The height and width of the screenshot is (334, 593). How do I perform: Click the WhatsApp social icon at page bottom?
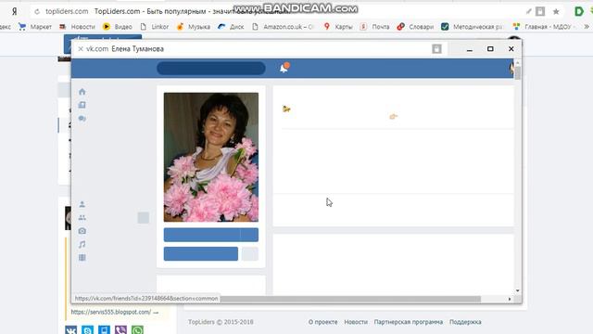(x=137, y=330)
